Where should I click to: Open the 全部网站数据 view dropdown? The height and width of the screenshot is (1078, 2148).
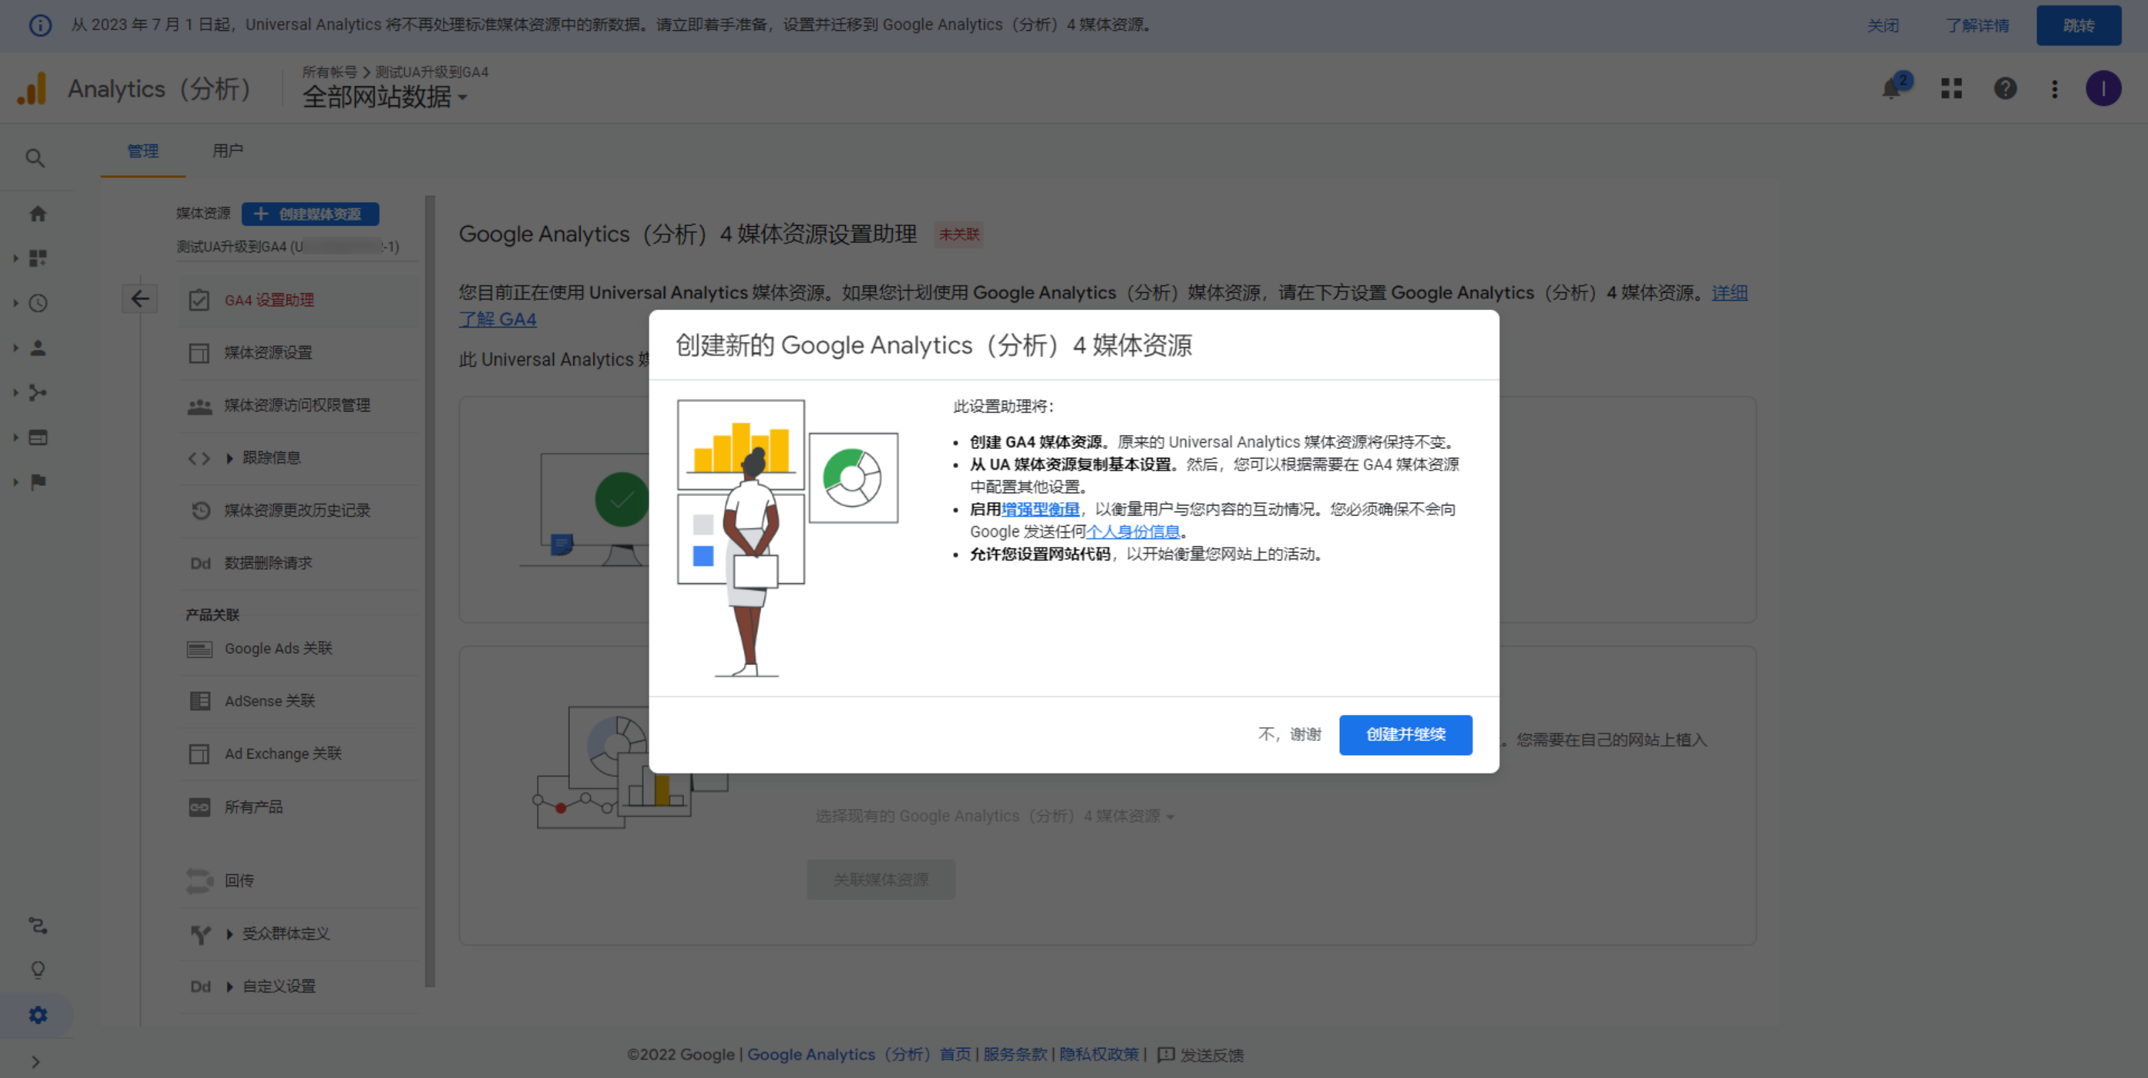[385, 97]
